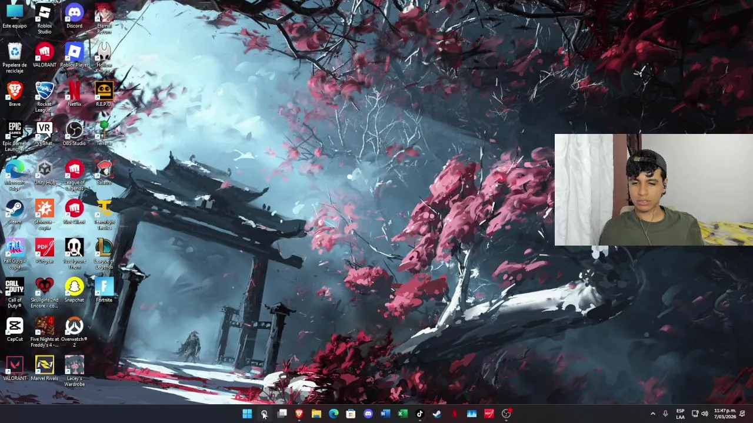Select the OBS Studio desktop shortcut

coord(74,133)
